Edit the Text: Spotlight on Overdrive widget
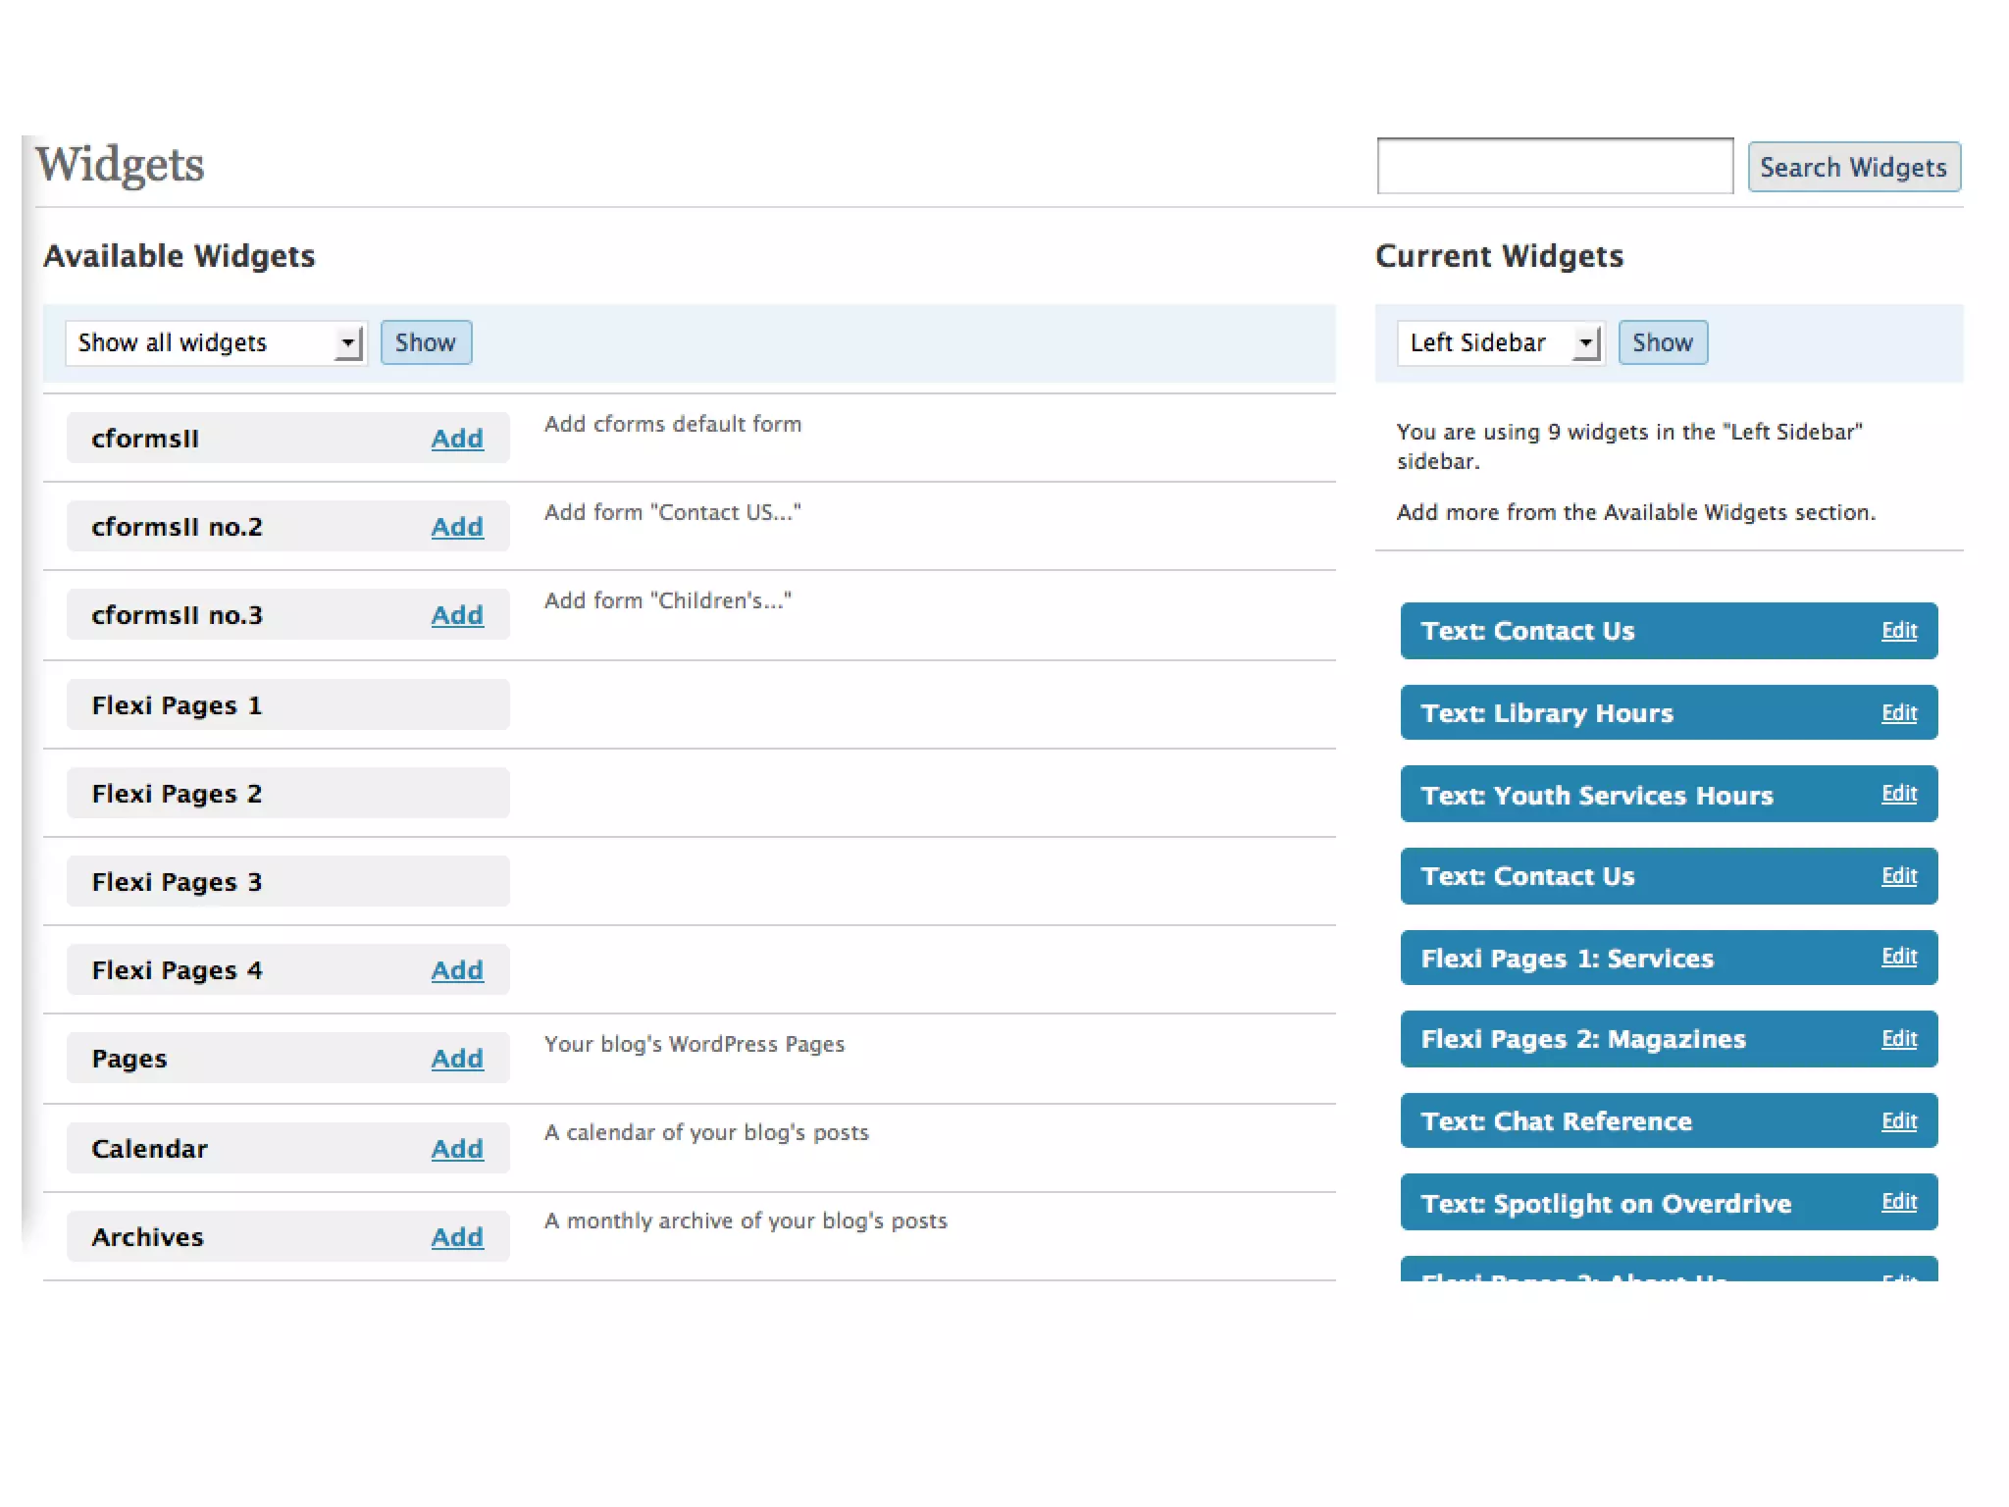 point(1899,1202)
